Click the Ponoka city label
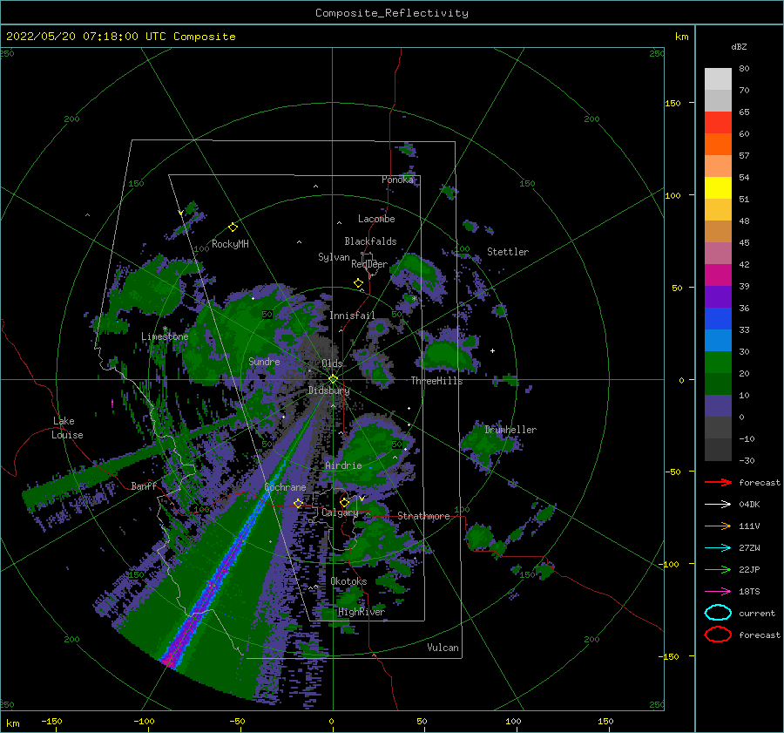 coord(397,180)
